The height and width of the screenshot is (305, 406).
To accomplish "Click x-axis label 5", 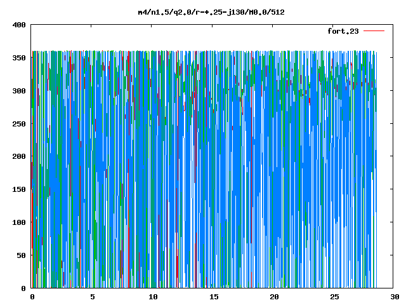I will pyautogui.click(x=93, y=297).
